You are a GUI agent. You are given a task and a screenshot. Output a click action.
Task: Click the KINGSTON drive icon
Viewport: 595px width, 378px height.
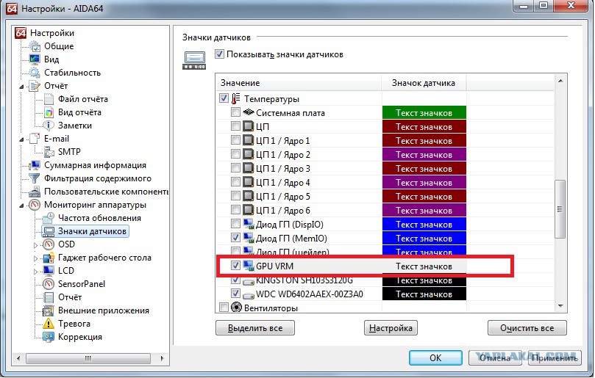(248, 281)
